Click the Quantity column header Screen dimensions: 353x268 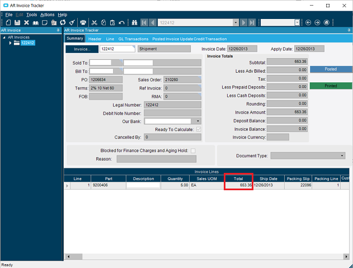tap(175, 178)
